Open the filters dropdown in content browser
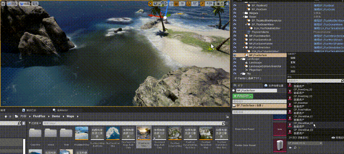Viewport: 344px width, 154px height. tap(35, 123)
